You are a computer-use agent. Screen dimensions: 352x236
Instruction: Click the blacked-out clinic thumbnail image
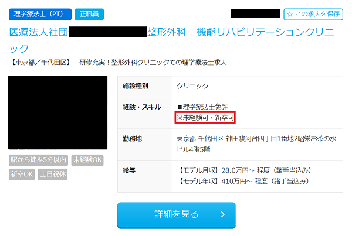point(57,112)
